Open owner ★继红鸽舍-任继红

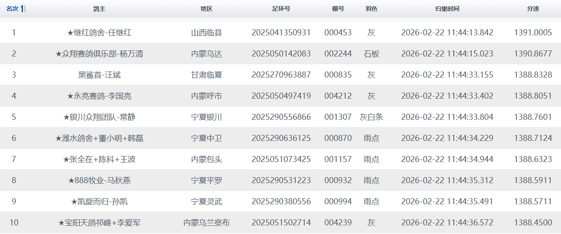(99, 33)
